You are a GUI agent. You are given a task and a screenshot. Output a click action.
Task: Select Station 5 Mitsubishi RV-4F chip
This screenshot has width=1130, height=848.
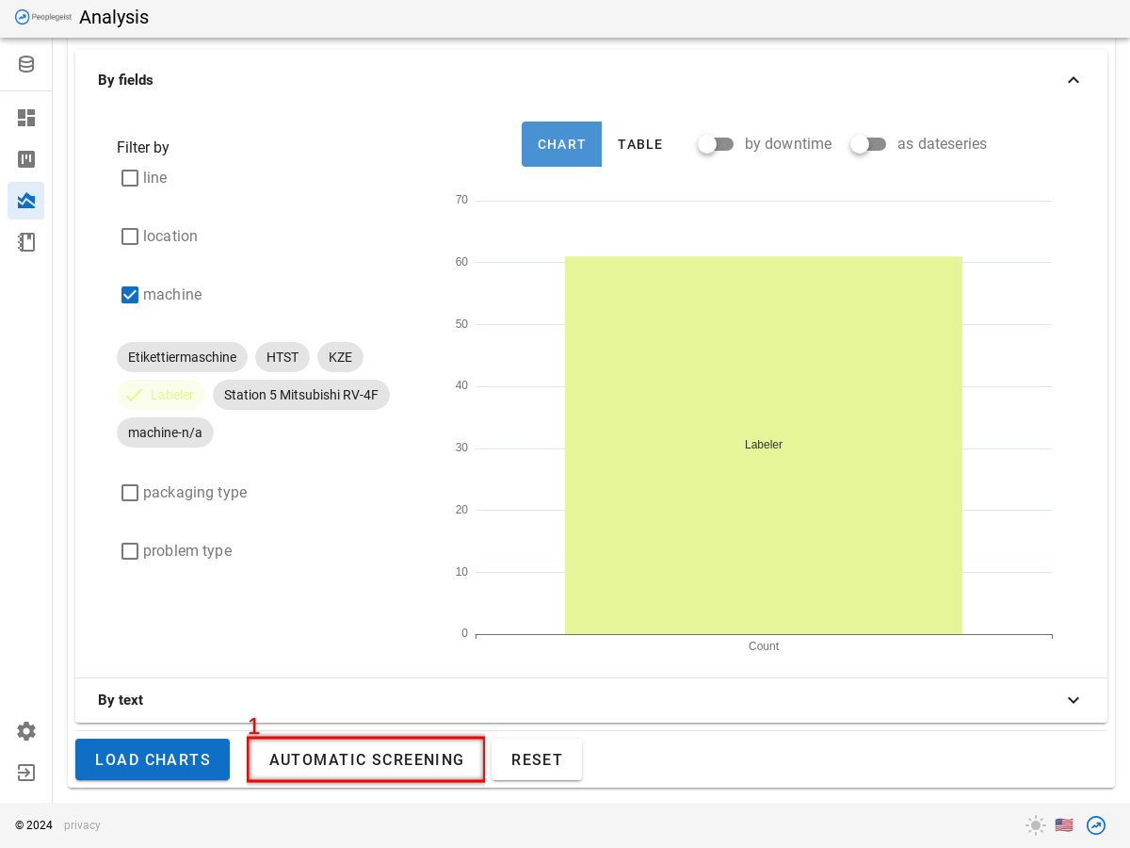click(301, 395)
